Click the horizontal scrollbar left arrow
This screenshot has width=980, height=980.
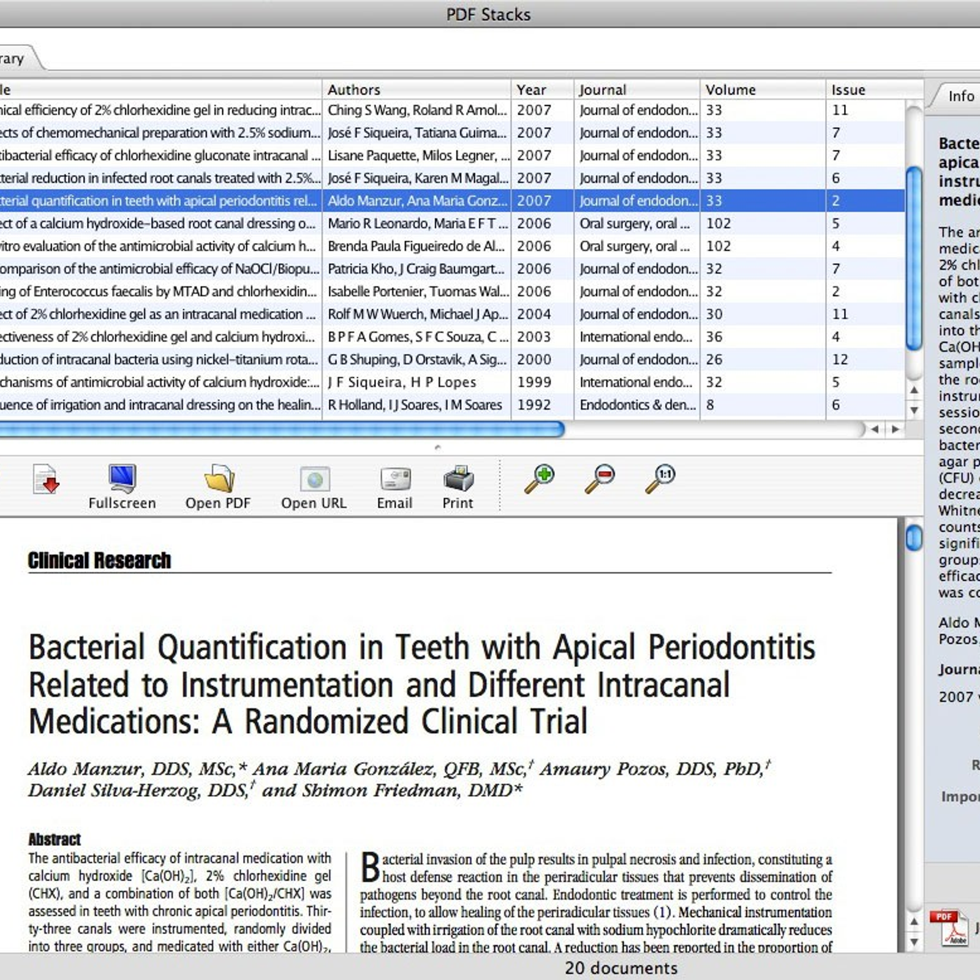875,429
